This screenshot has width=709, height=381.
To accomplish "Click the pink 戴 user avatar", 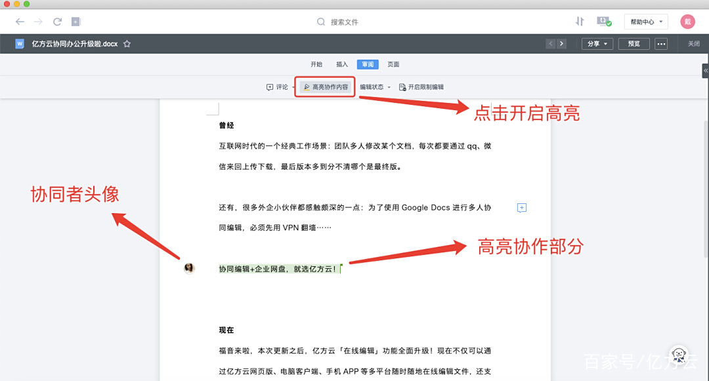I will 687,21.
